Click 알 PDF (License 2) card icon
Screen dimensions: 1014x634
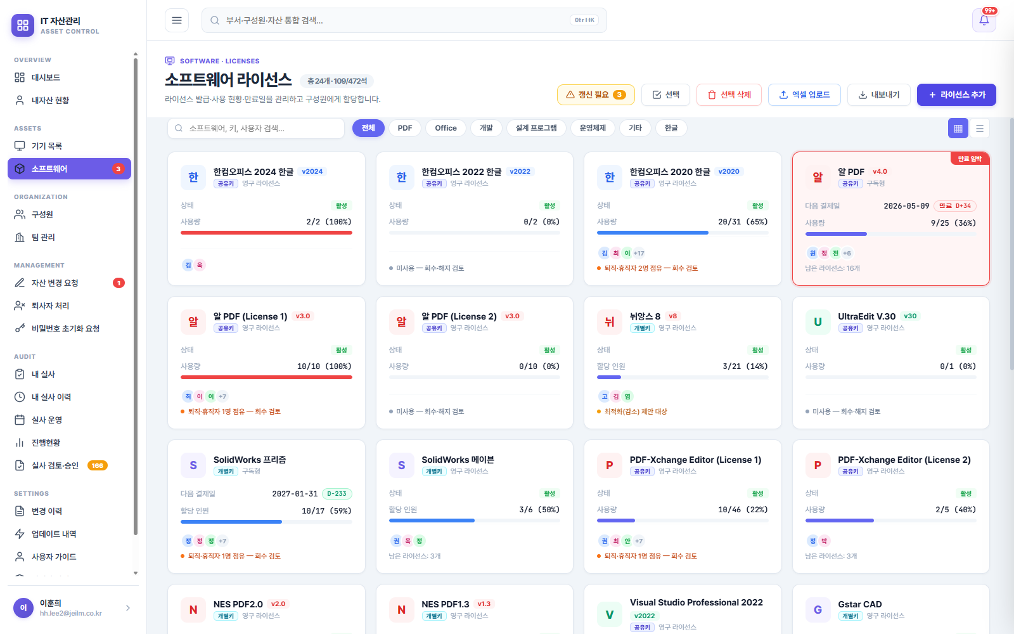[x=401, y=322]
